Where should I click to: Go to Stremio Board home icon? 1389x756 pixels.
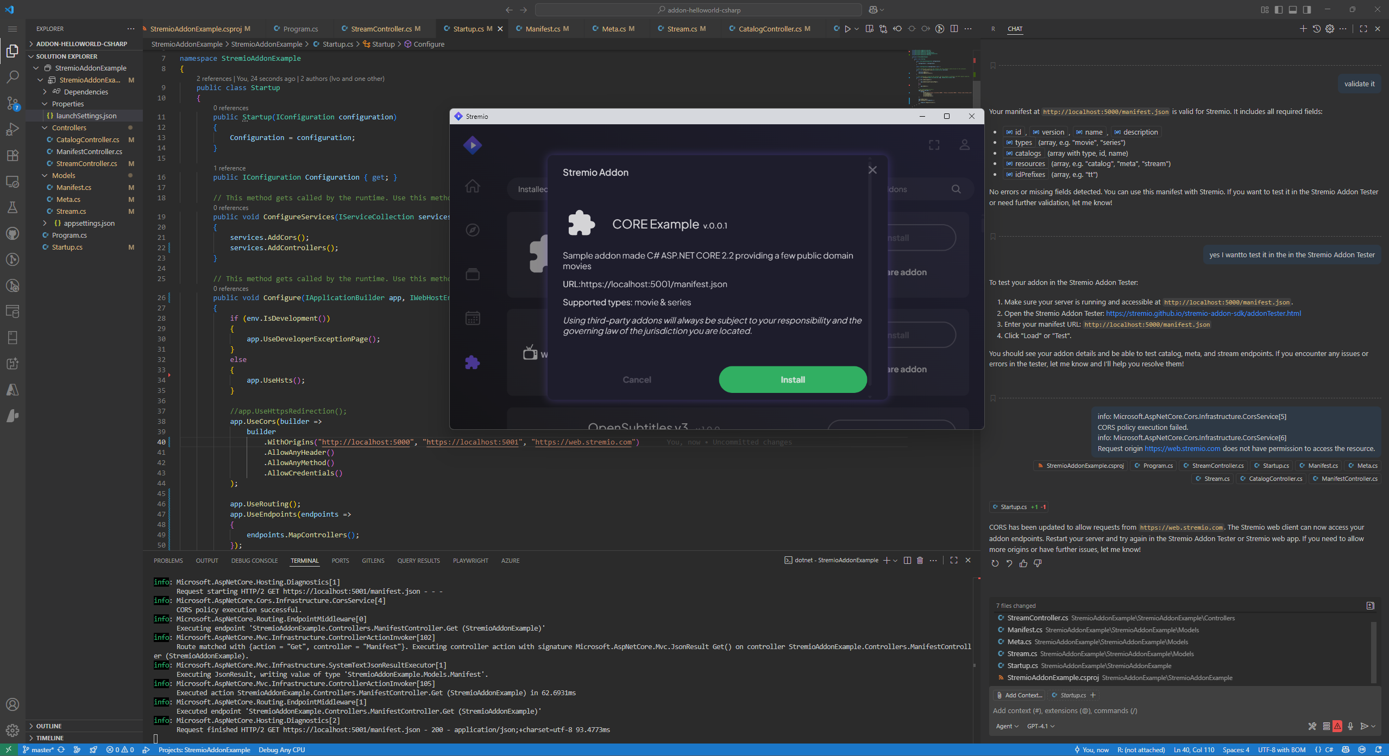pyautogui.click(x=473, y=186)
